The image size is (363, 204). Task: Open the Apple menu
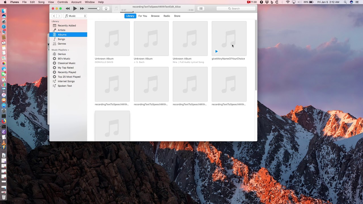click(x=5, y=2)
